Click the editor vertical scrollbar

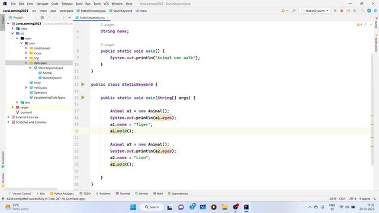(x=372, y=110)
